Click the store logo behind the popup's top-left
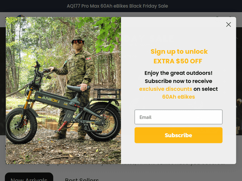The width and height of the screenshot is (242, 181). (21, 16)
